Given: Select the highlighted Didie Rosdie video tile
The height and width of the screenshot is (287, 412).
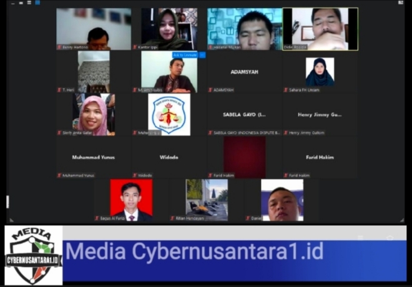Looking at the screenshot, I should point(320,29).
